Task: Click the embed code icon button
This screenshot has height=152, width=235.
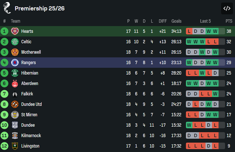Action: (227, 8)
